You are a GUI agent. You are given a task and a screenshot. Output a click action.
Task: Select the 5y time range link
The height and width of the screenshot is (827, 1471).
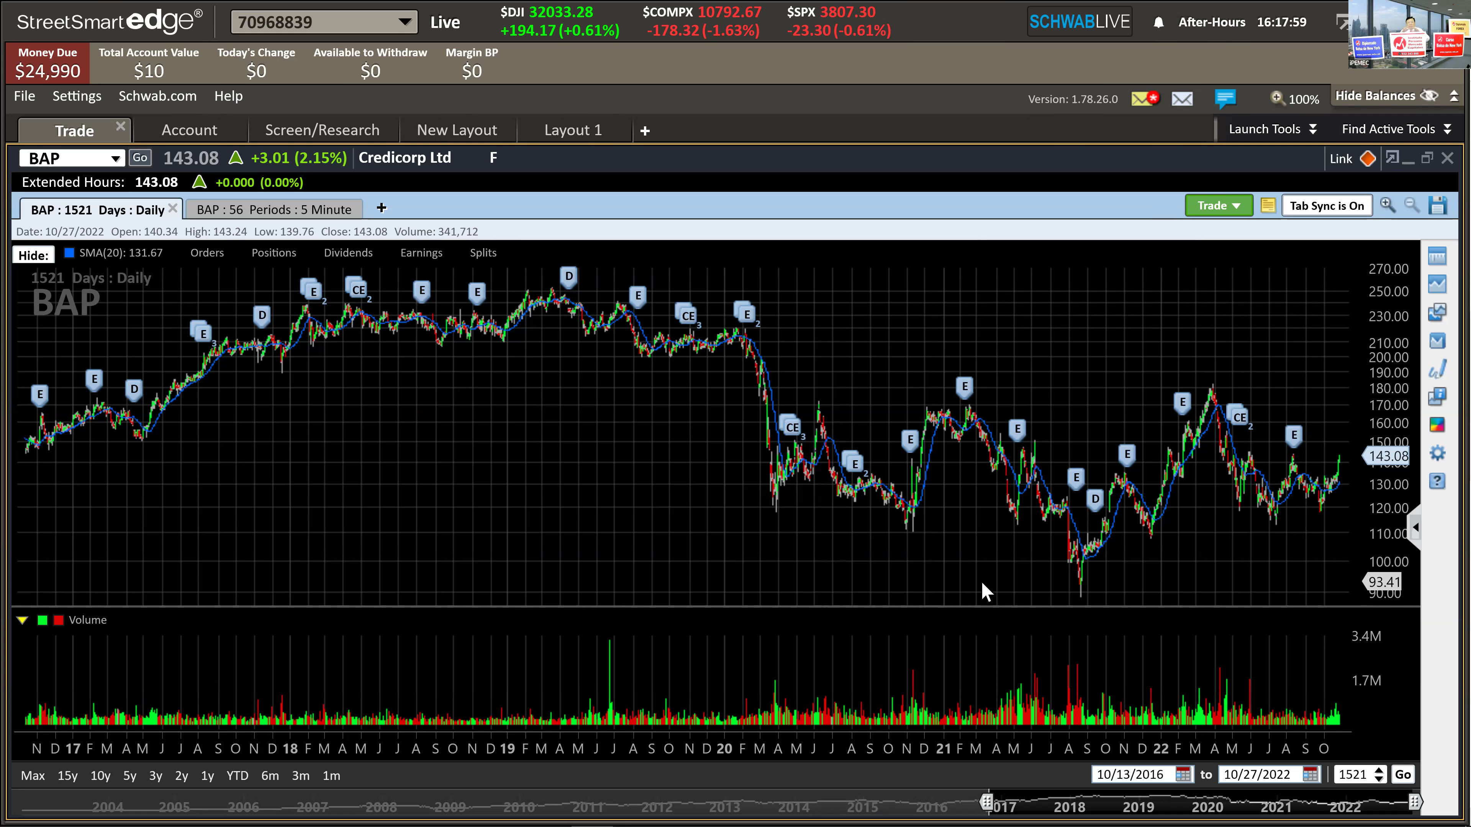point(129,776)
